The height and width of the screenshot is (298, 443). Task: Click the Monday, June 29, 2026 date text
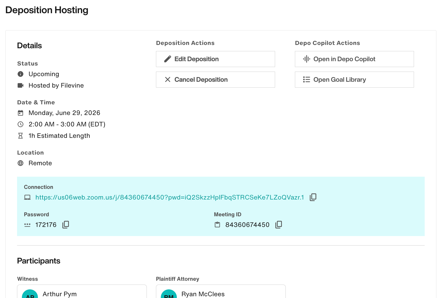point(64,113)
